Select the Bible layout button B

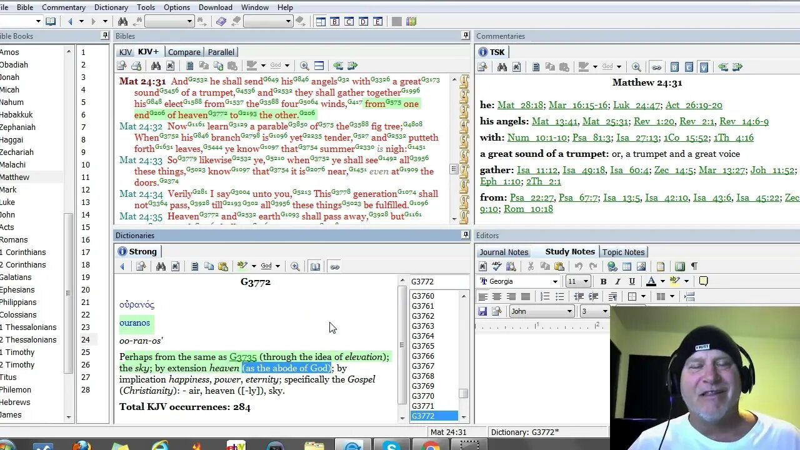point(335,21)
